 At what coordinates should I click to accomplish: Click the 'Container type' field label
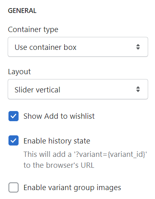pos(33,30)
